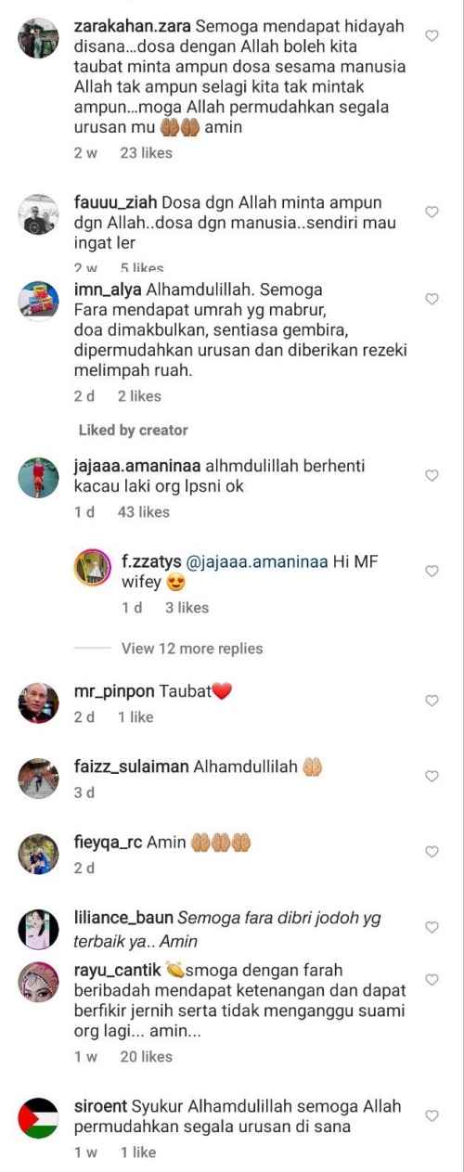The image size is (464, 1172).
Task: View 20 likes under rayu_cantik's comment
Action: [146, 1056]
